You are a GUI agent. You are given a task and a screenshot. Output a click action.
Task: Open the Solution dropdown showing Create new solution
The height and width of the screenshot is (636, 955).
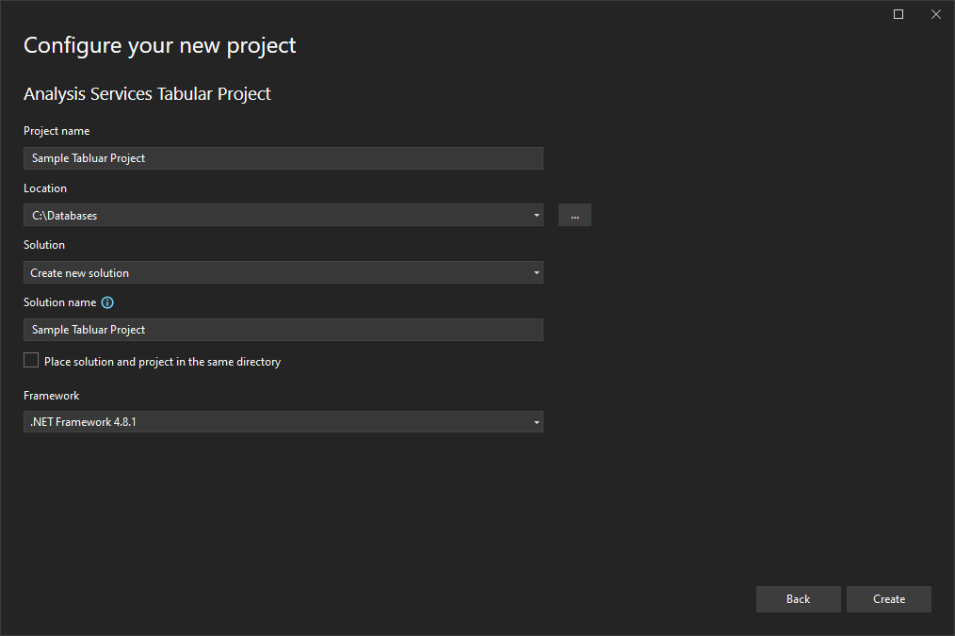coord(536,272)
